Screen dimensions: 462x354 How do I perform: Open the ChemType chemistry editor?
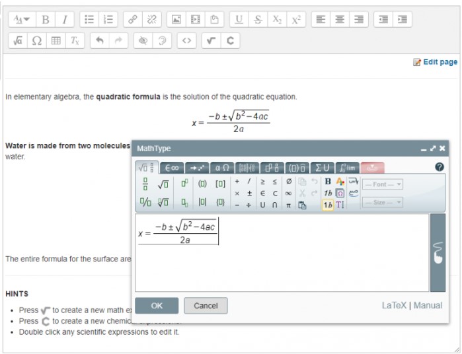230,40
